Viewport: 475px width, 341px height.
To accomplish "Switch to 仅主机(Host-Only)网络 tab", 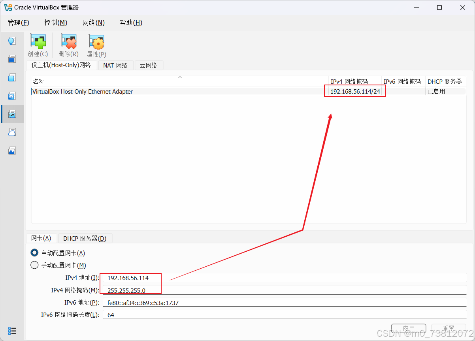I will tap(61, 65).
